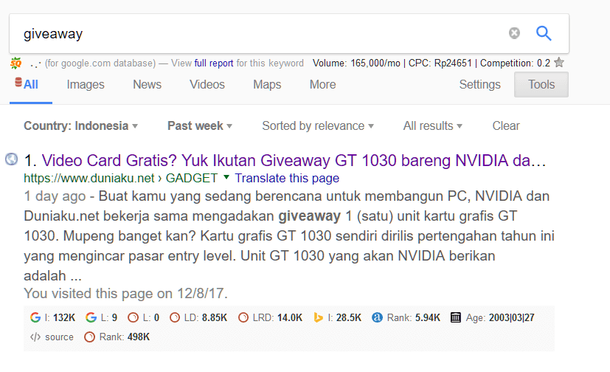Open the All results dropdown
This screenshot has width=610, height=372.
pos(432,125)
